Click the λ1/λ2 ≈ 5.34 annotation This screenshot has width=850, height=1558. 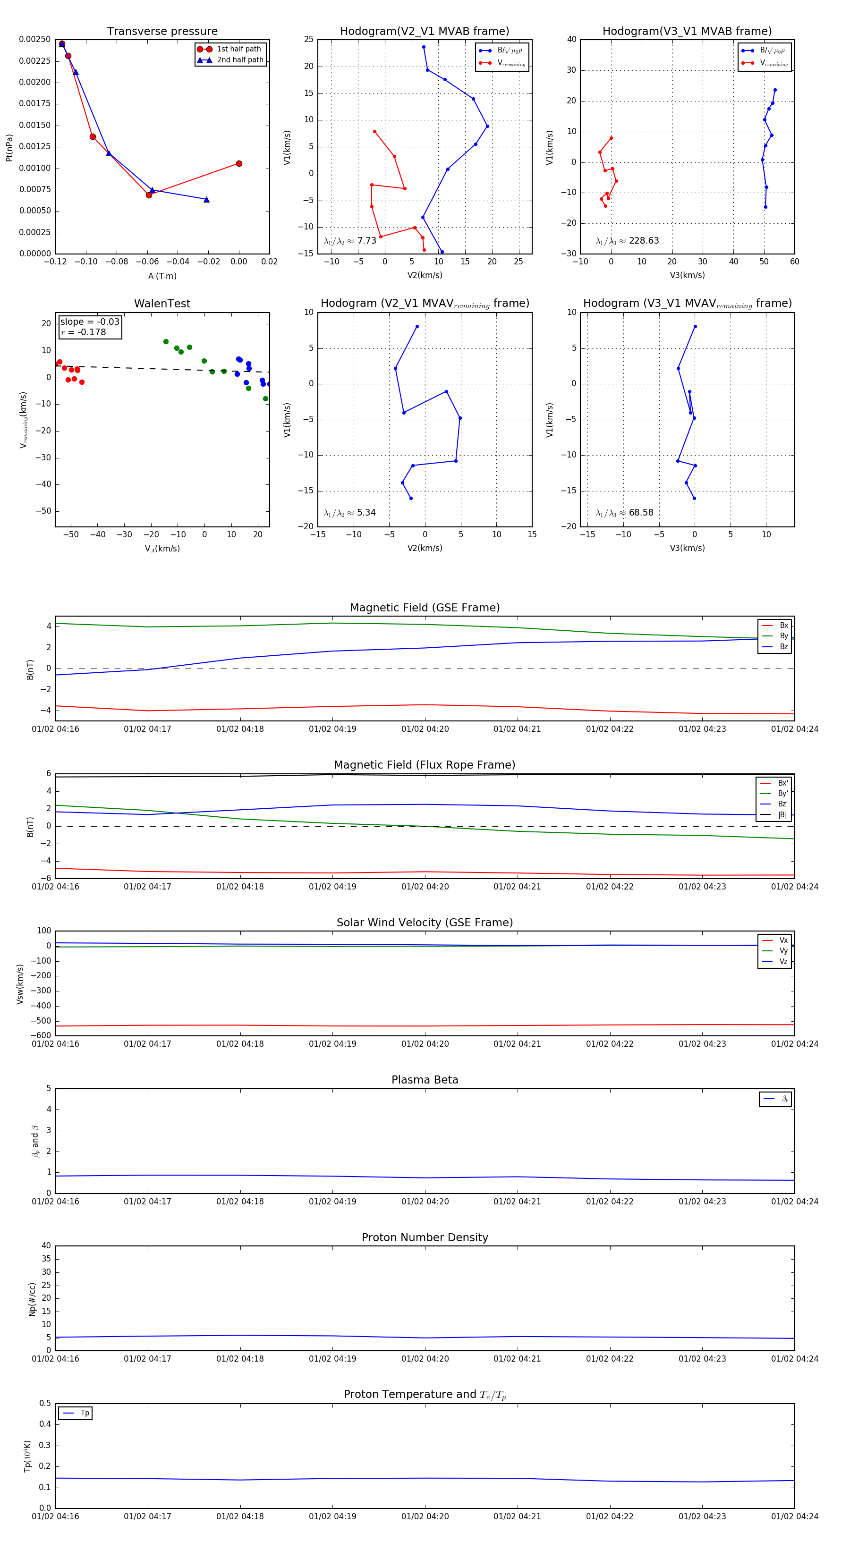click(x=349, y=513)
